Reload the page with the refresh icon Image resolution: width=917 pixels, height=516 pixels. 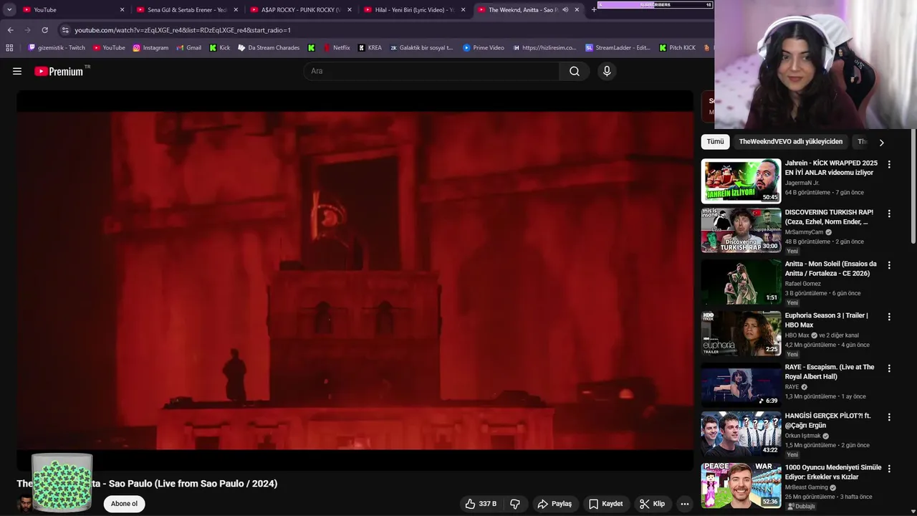pyautogui.click(x=44, y=30)
